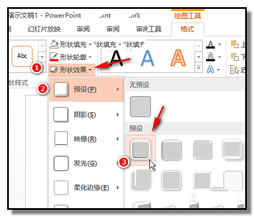The image size is (254, 217).
Task: Click the 阴影 shadow menu icon
Action: [61, 115]
